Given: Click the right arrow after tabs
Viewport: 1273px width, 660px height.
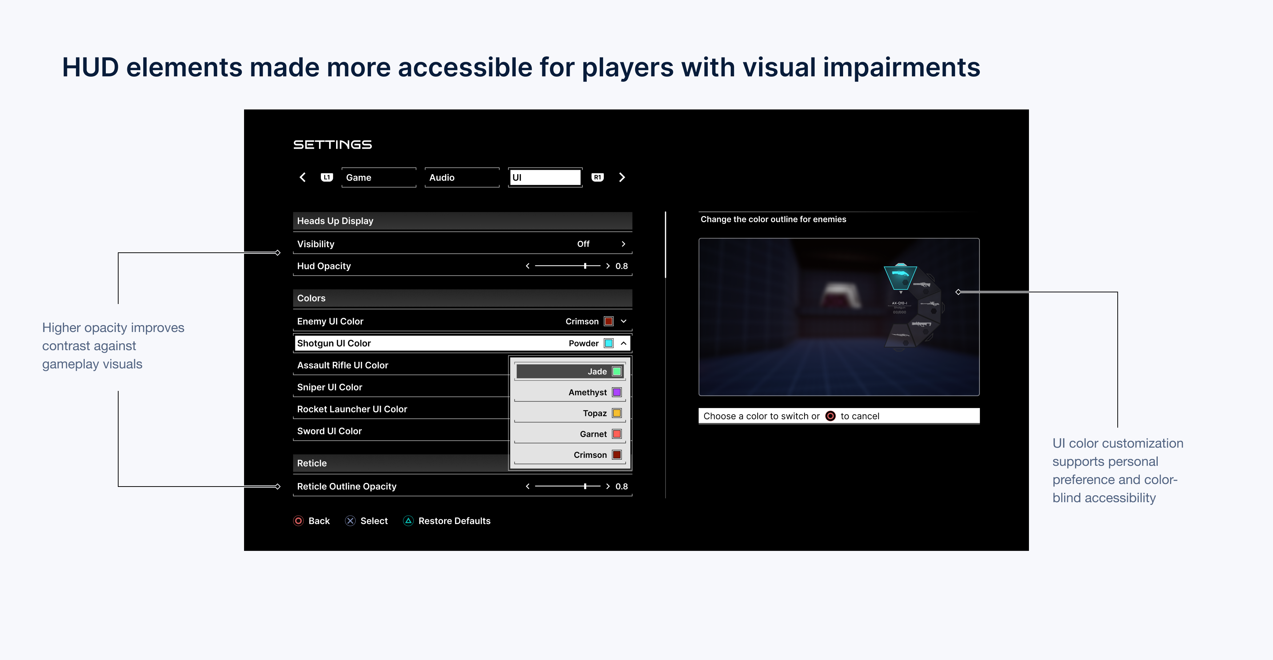Looking at the screenshot, I should pos(622,177).
